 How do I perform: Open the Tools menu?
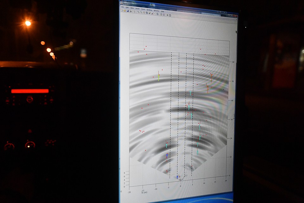143,9
